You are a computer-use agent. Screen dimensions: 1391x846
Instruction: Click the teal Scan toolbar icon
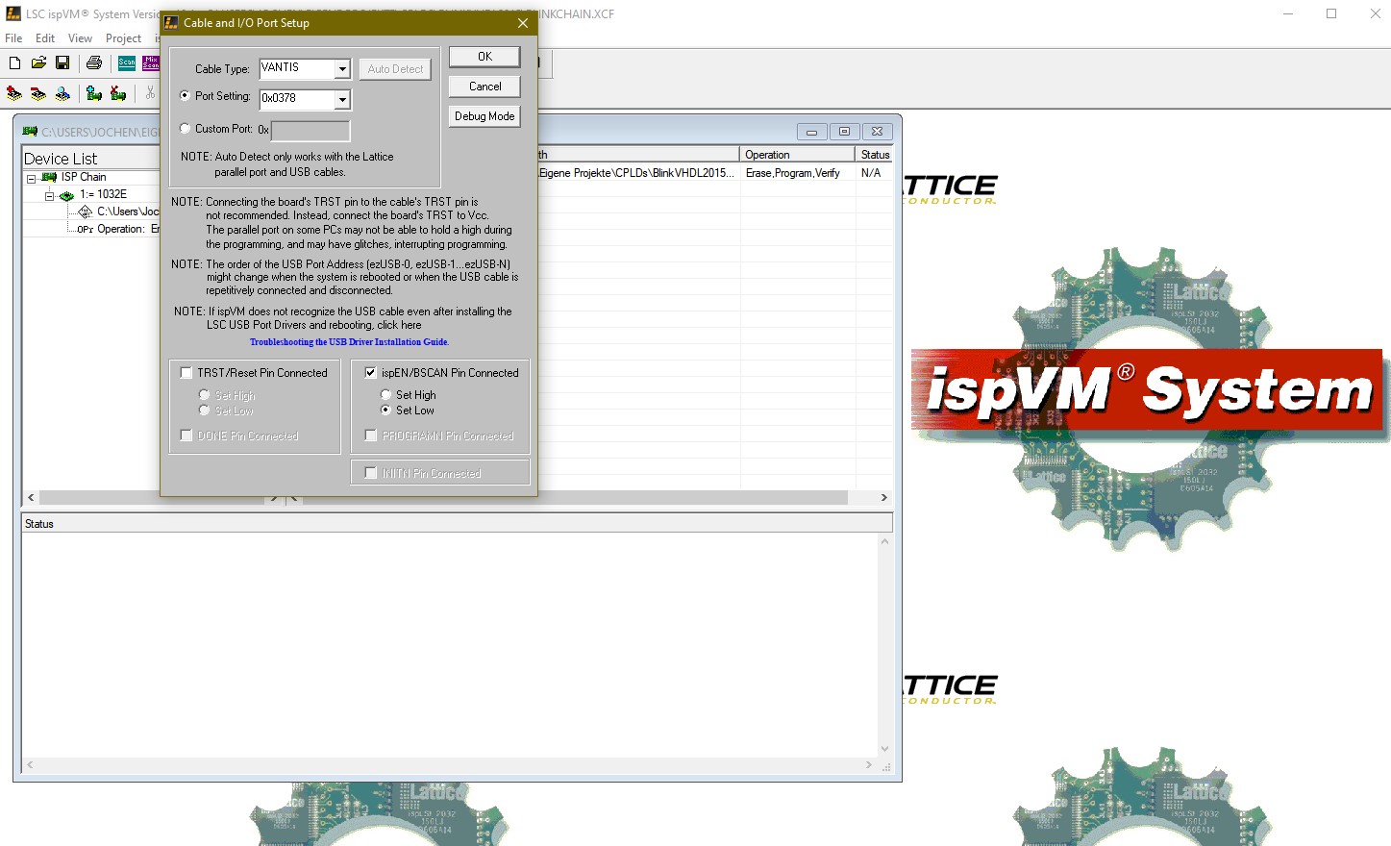pos(127,62)
